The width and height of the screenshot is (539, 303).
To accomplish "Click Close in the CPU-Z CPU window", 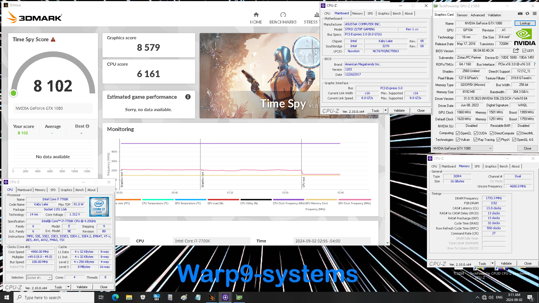I will point(104,287).
